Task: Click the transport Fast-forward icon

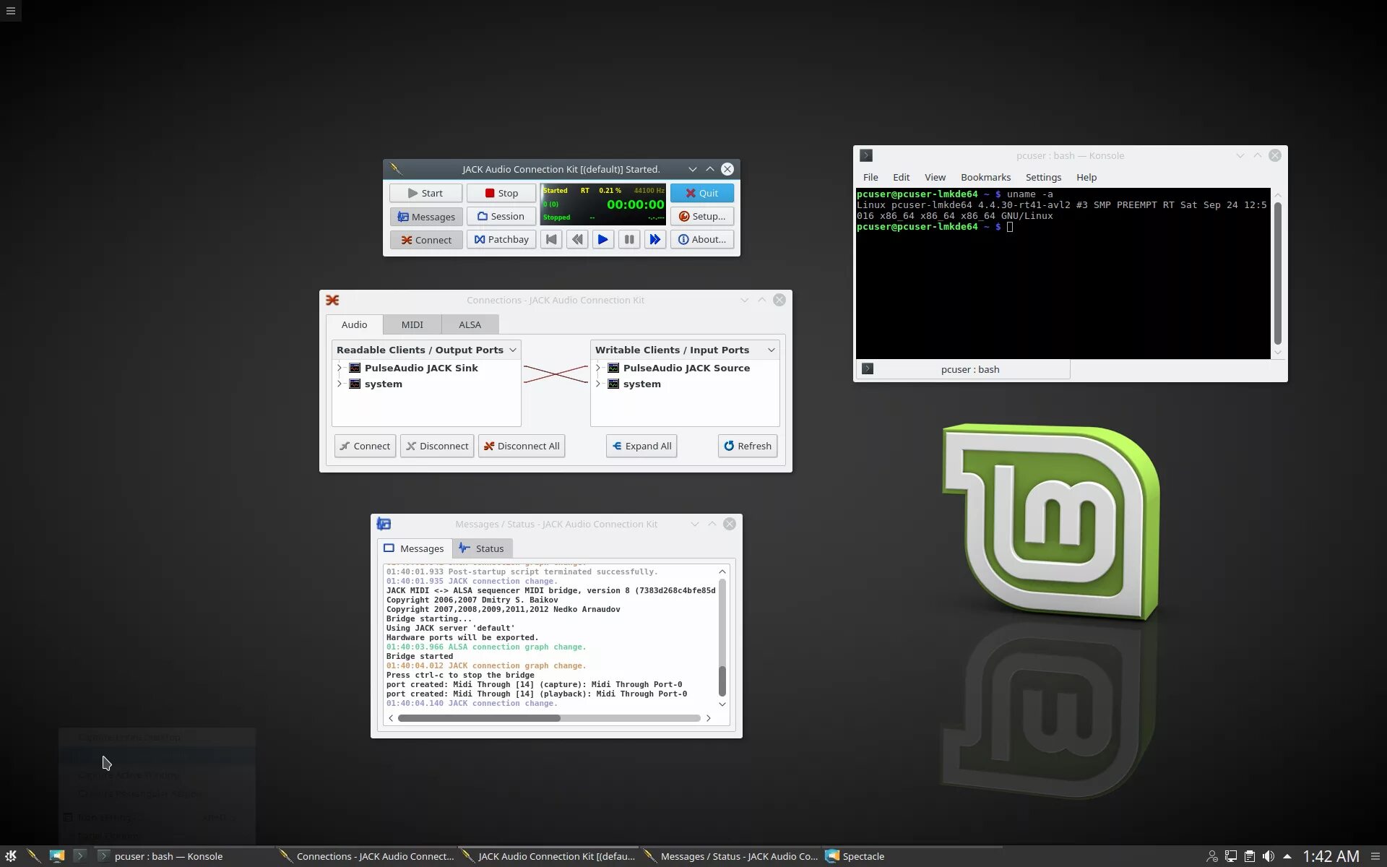Action: tap(654, 239)
